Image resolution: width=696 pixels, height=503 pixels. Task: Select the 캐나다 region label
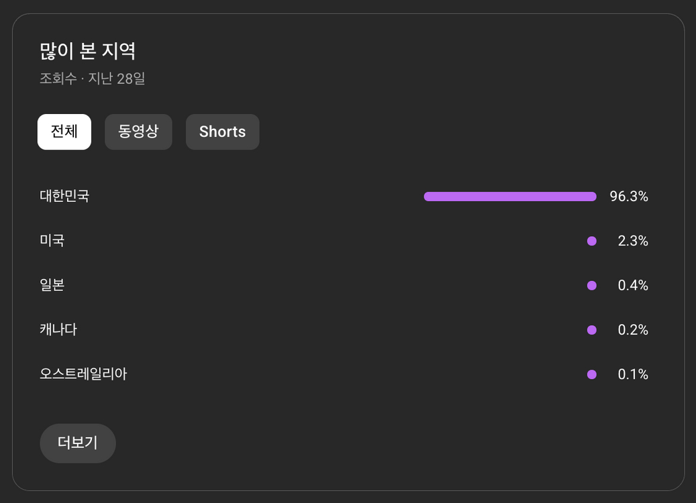(57, 329)
